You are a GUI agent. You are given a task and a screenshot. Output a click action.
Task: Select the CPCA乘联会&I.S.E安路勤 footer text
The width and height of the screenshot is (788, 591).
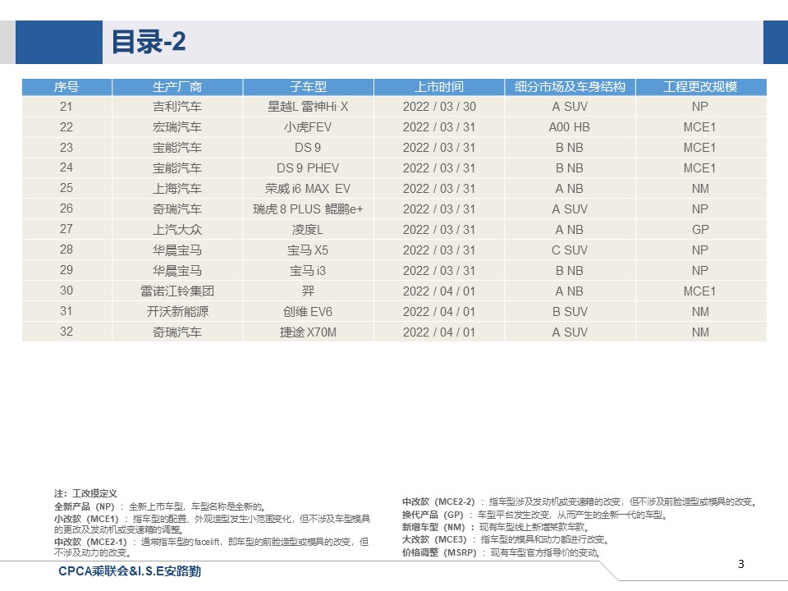[x=130, y=571]
